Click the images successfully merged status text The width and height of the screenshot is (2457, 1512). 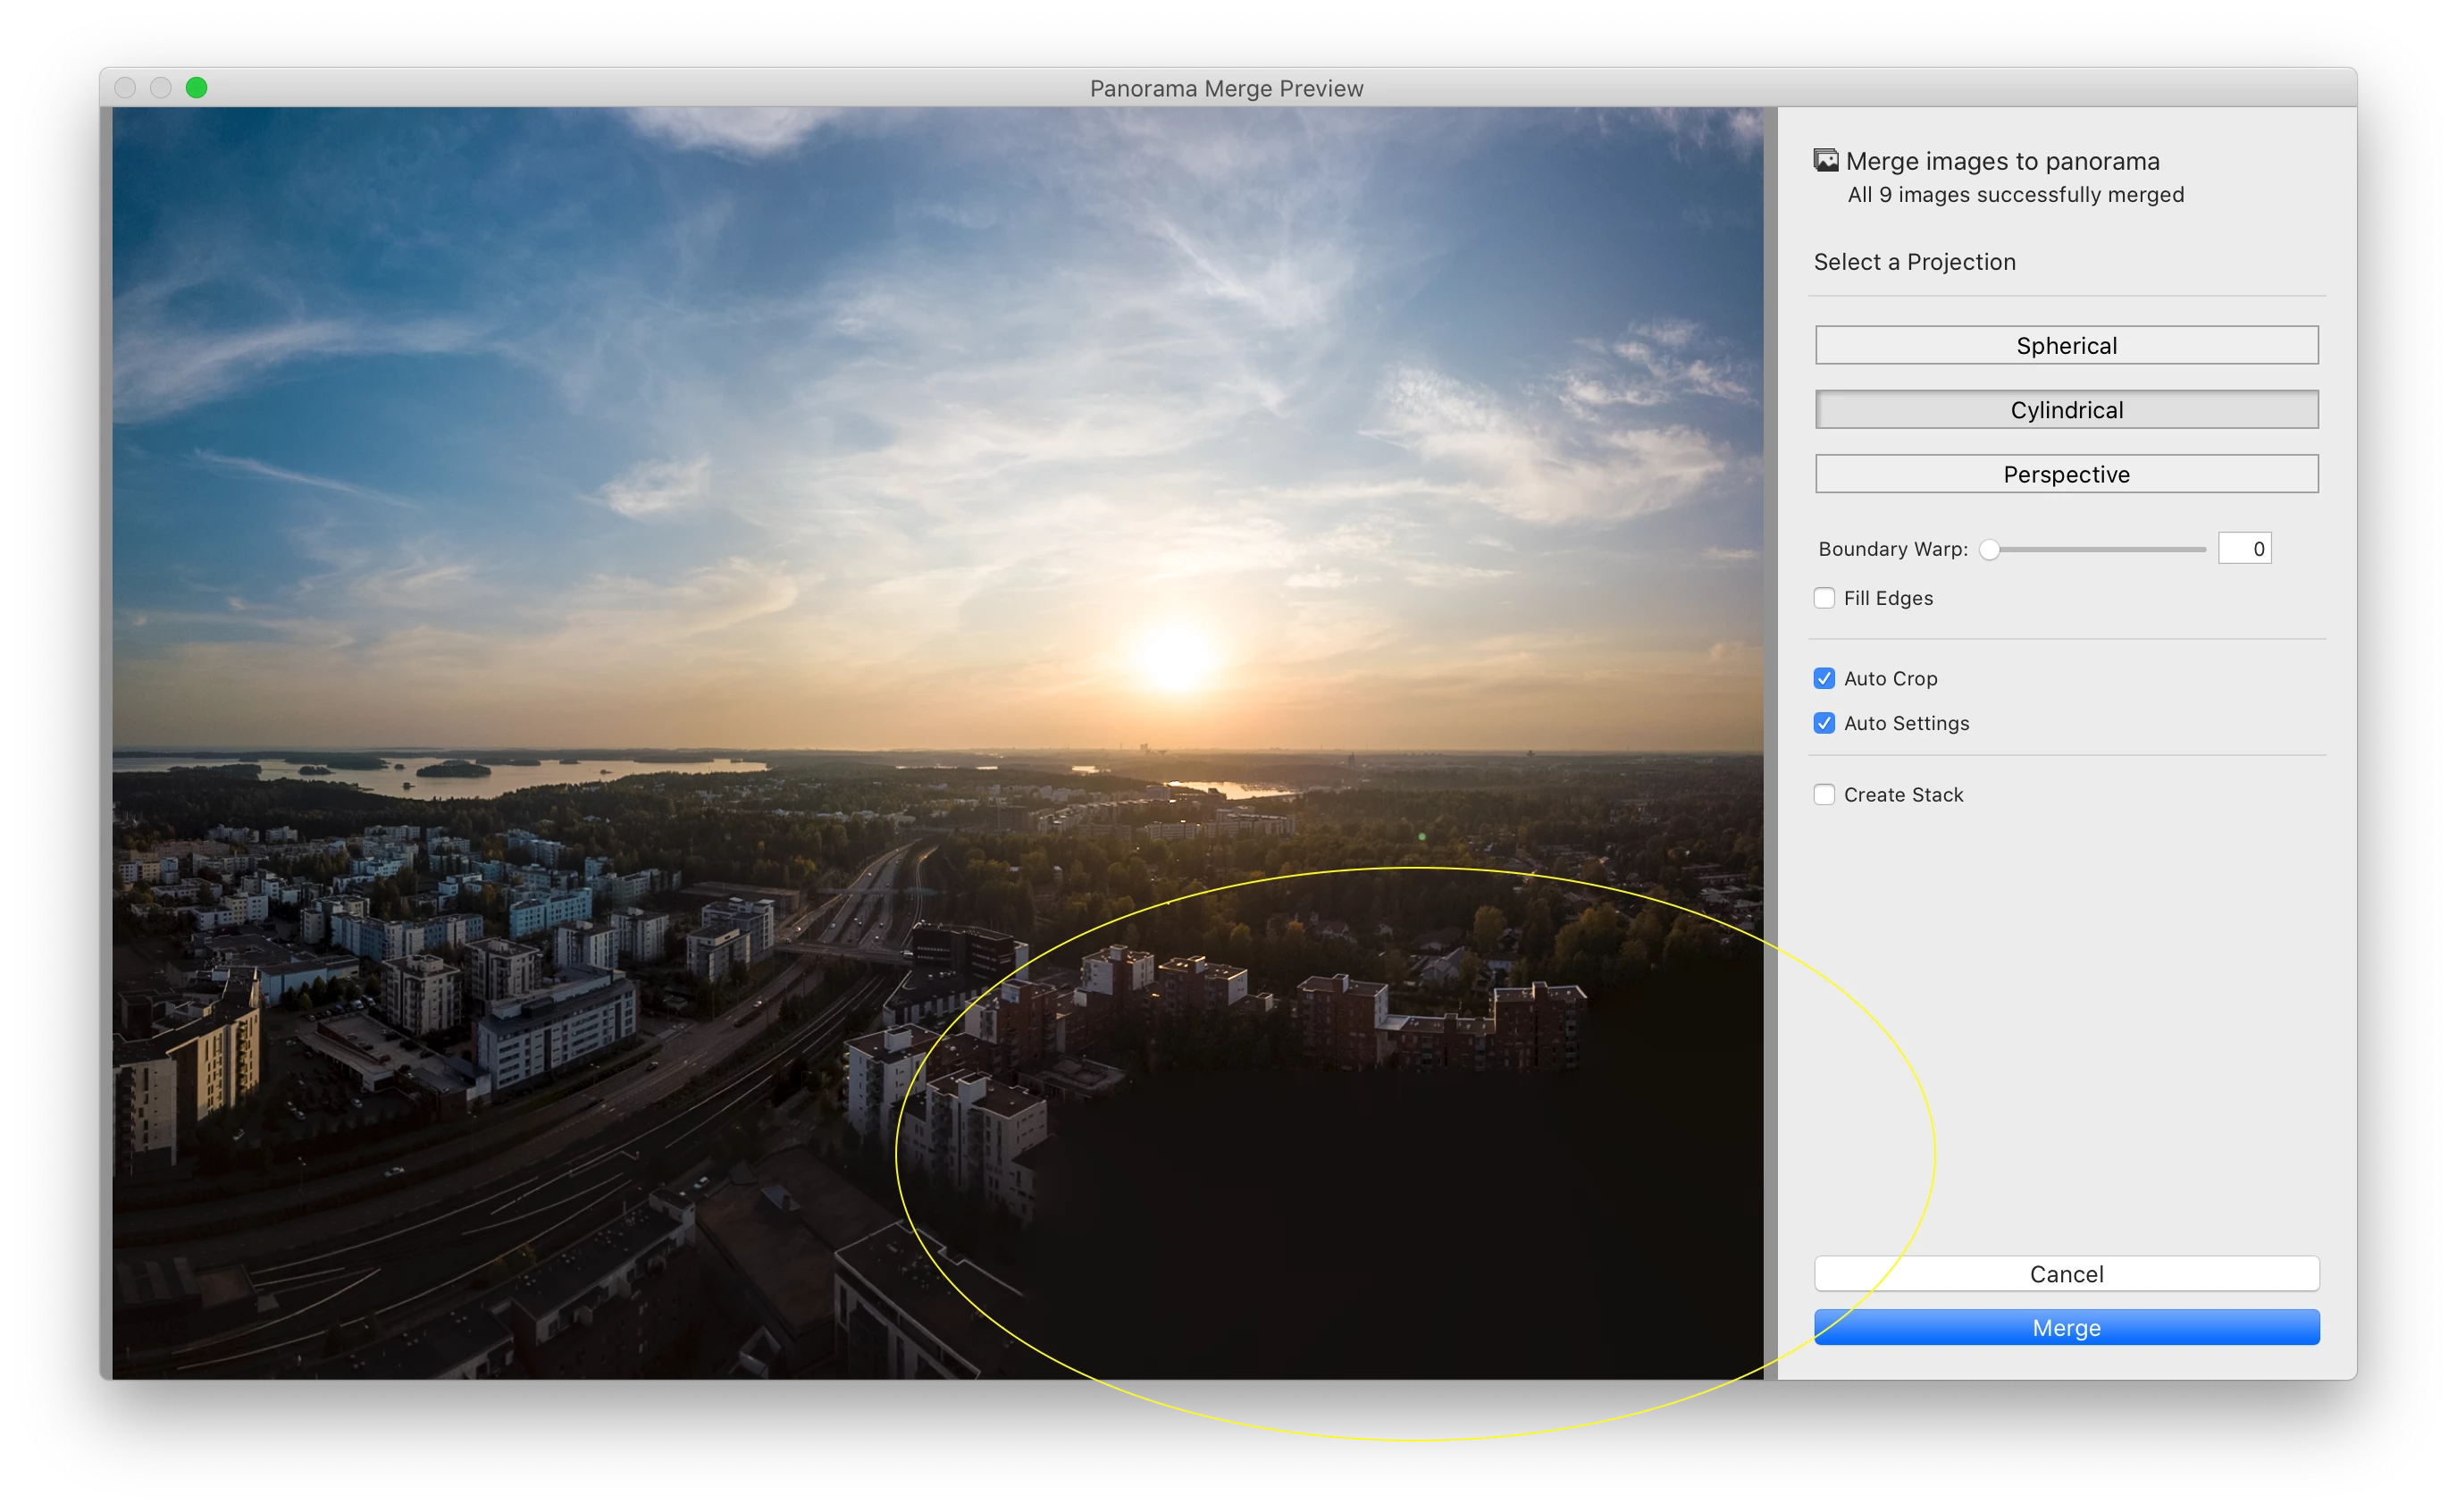(x=2015, y=195)
